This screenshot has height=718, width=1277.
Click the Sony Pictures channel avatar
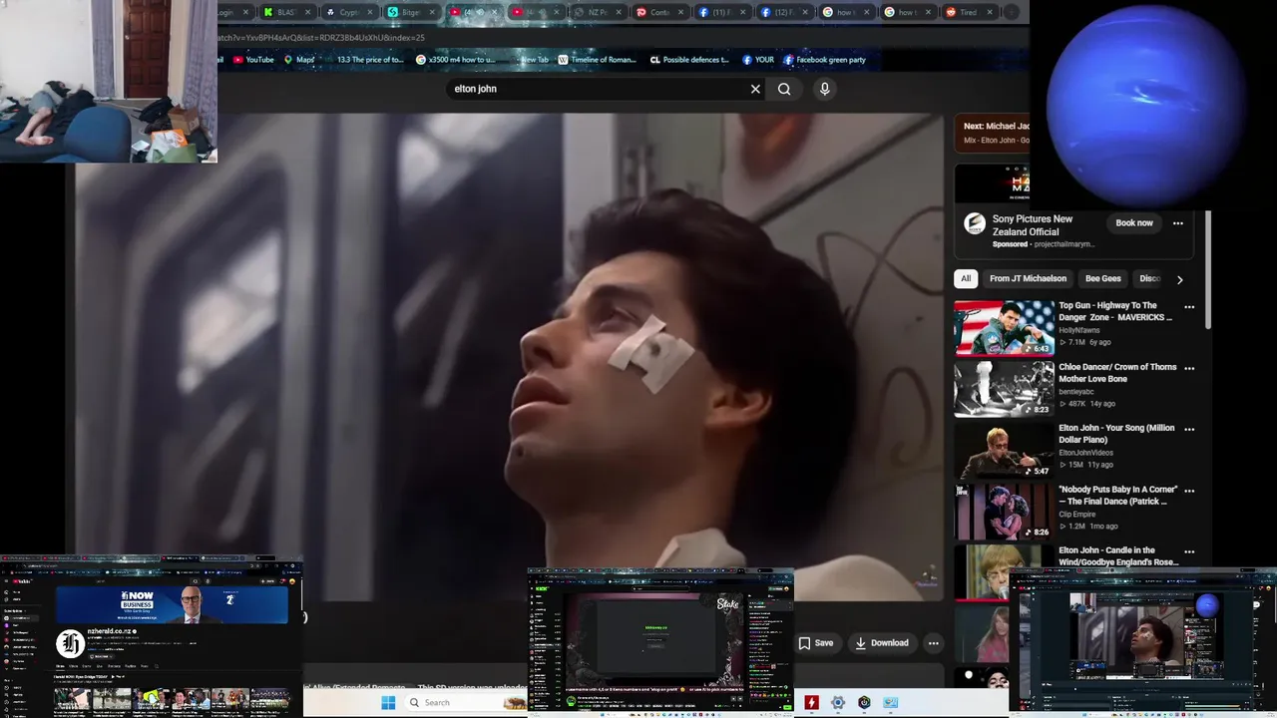(x=975, y=223)
